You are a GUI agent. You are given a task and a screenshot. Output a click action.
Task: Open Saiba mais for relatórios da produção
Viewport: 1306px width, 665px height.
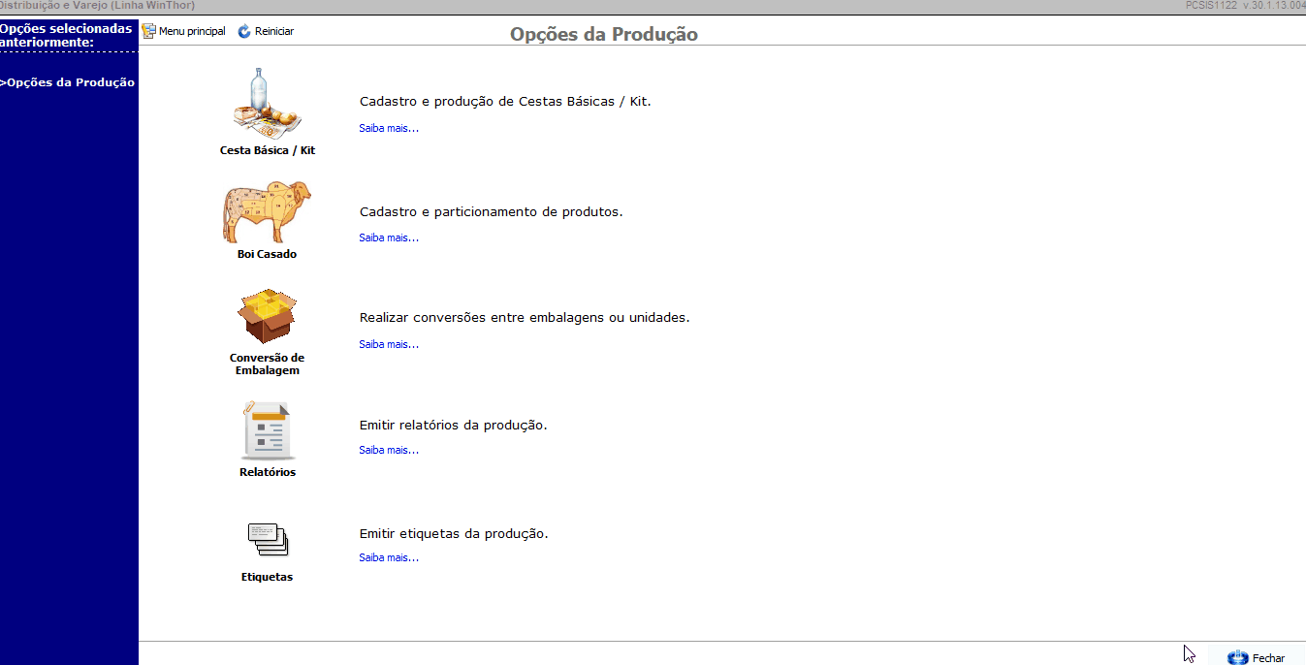(x=389, y=450)
